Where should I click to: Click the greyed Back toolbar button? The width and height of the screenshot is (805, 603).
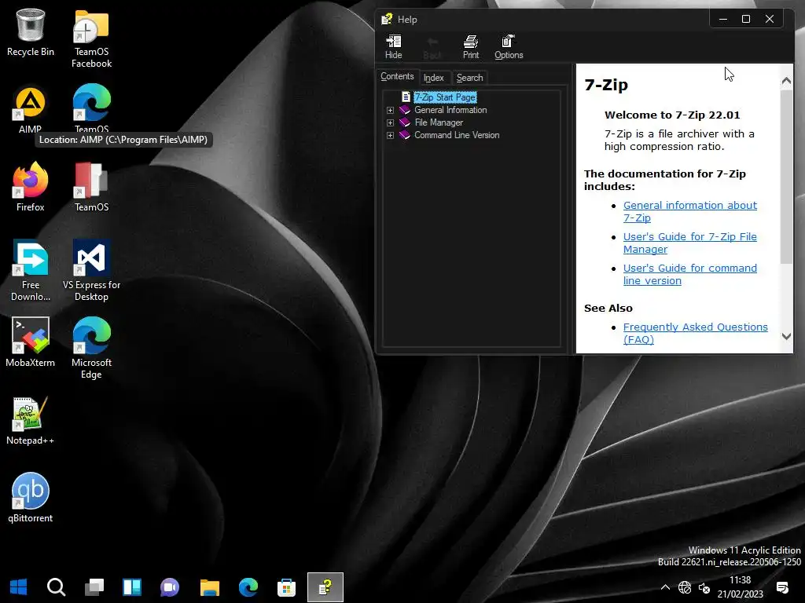pos(432,46)
